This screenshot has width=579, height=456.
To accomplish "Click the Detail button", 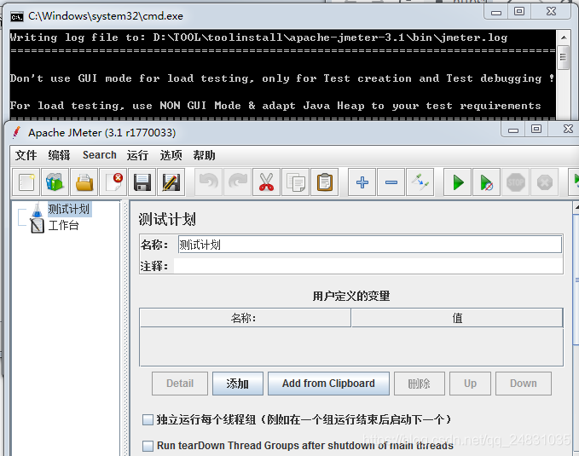I will (x=180, y=384).
